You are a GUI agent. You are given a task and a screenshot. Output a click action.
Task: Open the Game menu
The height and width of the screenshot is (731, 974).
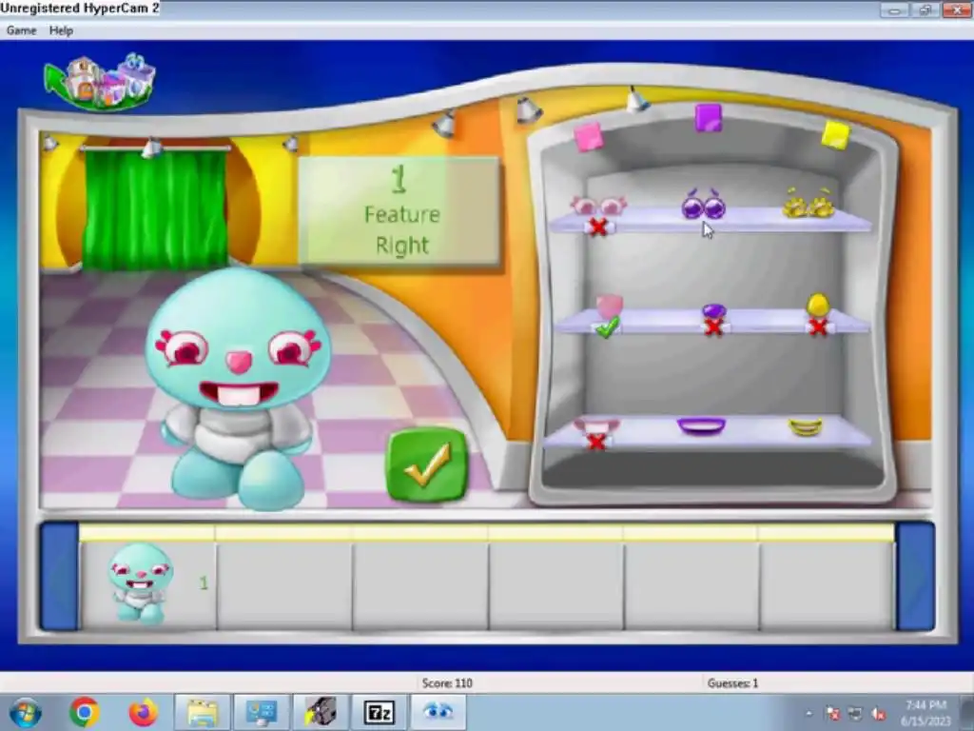coord(21,30)
